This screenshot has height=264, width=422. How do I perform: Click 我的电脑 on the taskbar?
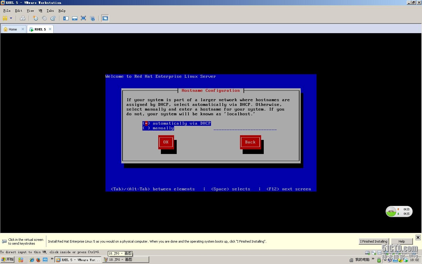[362, 260]
